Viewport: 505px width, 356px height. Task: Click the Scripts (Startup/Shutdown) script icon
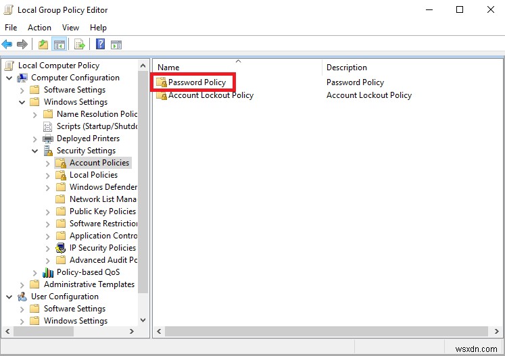[x=48, y=126]
